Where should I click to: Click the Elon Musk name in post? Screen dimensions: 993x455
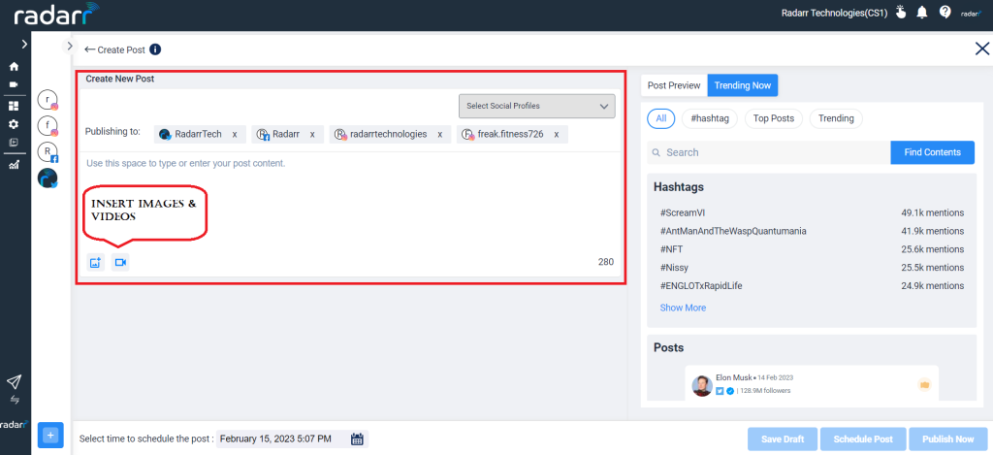(x=734, y=377)
